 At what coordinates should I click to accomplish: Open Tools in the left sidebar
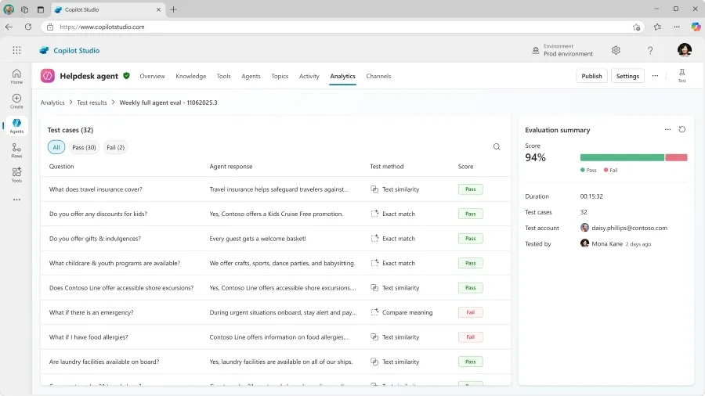[16, 175]
